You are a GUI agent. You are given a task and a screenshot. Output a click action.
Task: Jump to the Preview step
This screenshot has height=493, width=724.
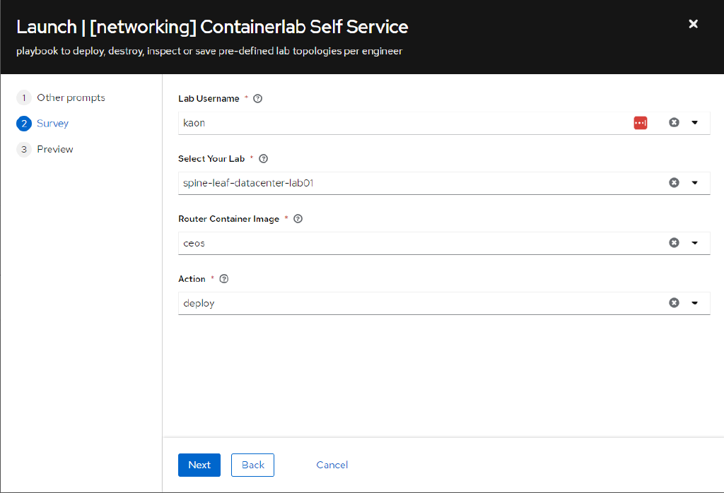coord(54,149)
